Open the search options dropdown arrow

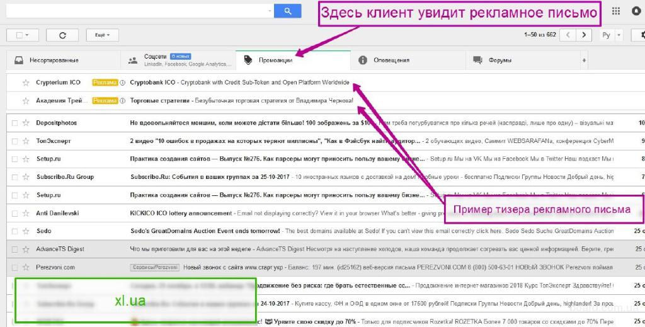(270, 11)
